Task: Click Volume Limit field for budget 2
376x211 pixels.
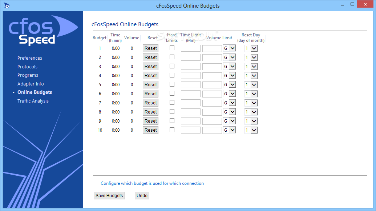Action: (x=212, y=57)
